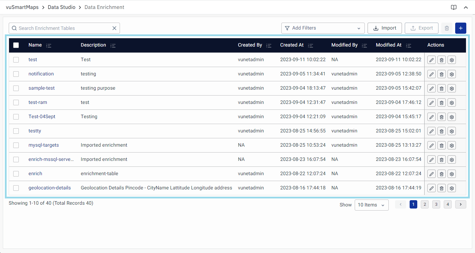Delete the 'Test-04Sept' table

click(441, 117)
